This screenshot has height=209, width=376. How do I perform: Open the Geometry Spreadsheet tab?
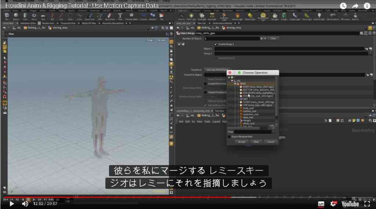[x=113, y=23]
